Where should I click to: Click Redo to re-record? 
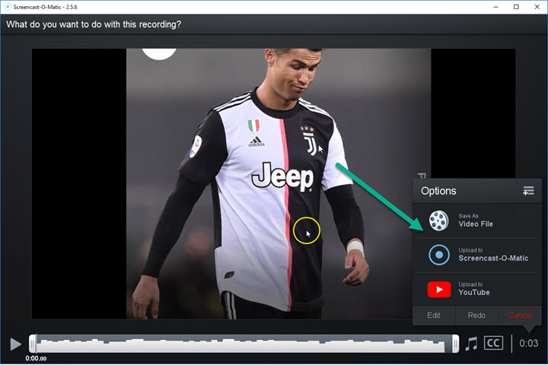pos(476,316)
